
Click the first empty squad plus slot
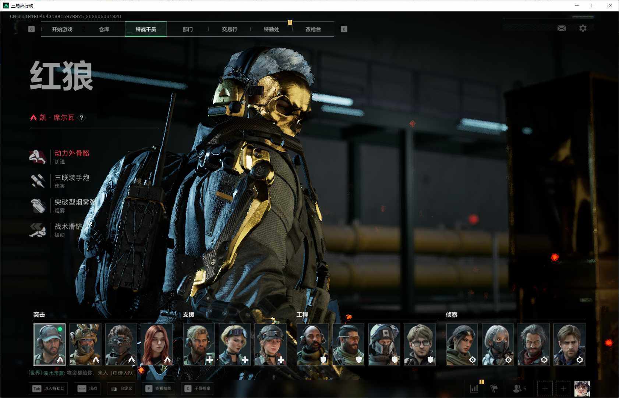pyautogui.click(x=545, y=388)
